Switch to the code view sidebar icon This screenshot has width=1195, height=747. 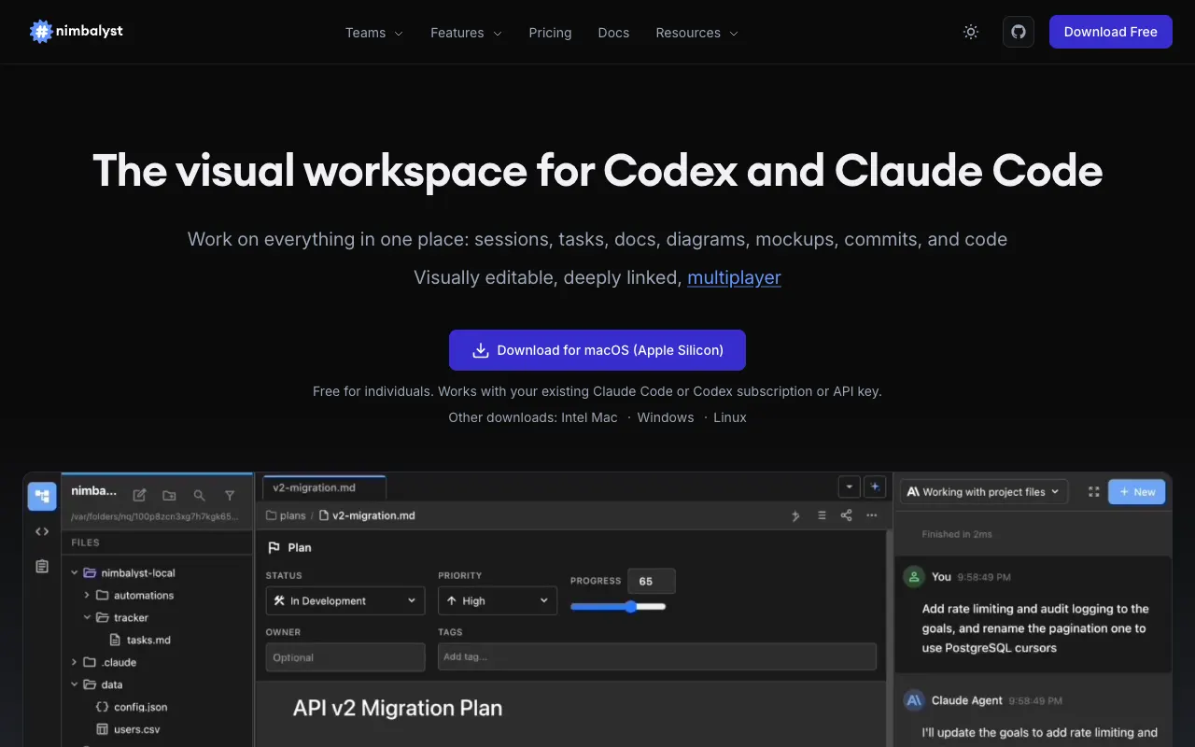42,531
